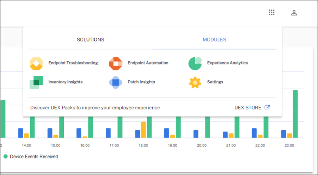Click the blue bar at 14:00
This screenshot has height=175, width=318.
(21, 133)
